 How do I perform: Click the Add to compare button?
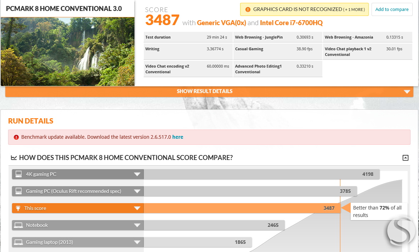tap(392, 9)
